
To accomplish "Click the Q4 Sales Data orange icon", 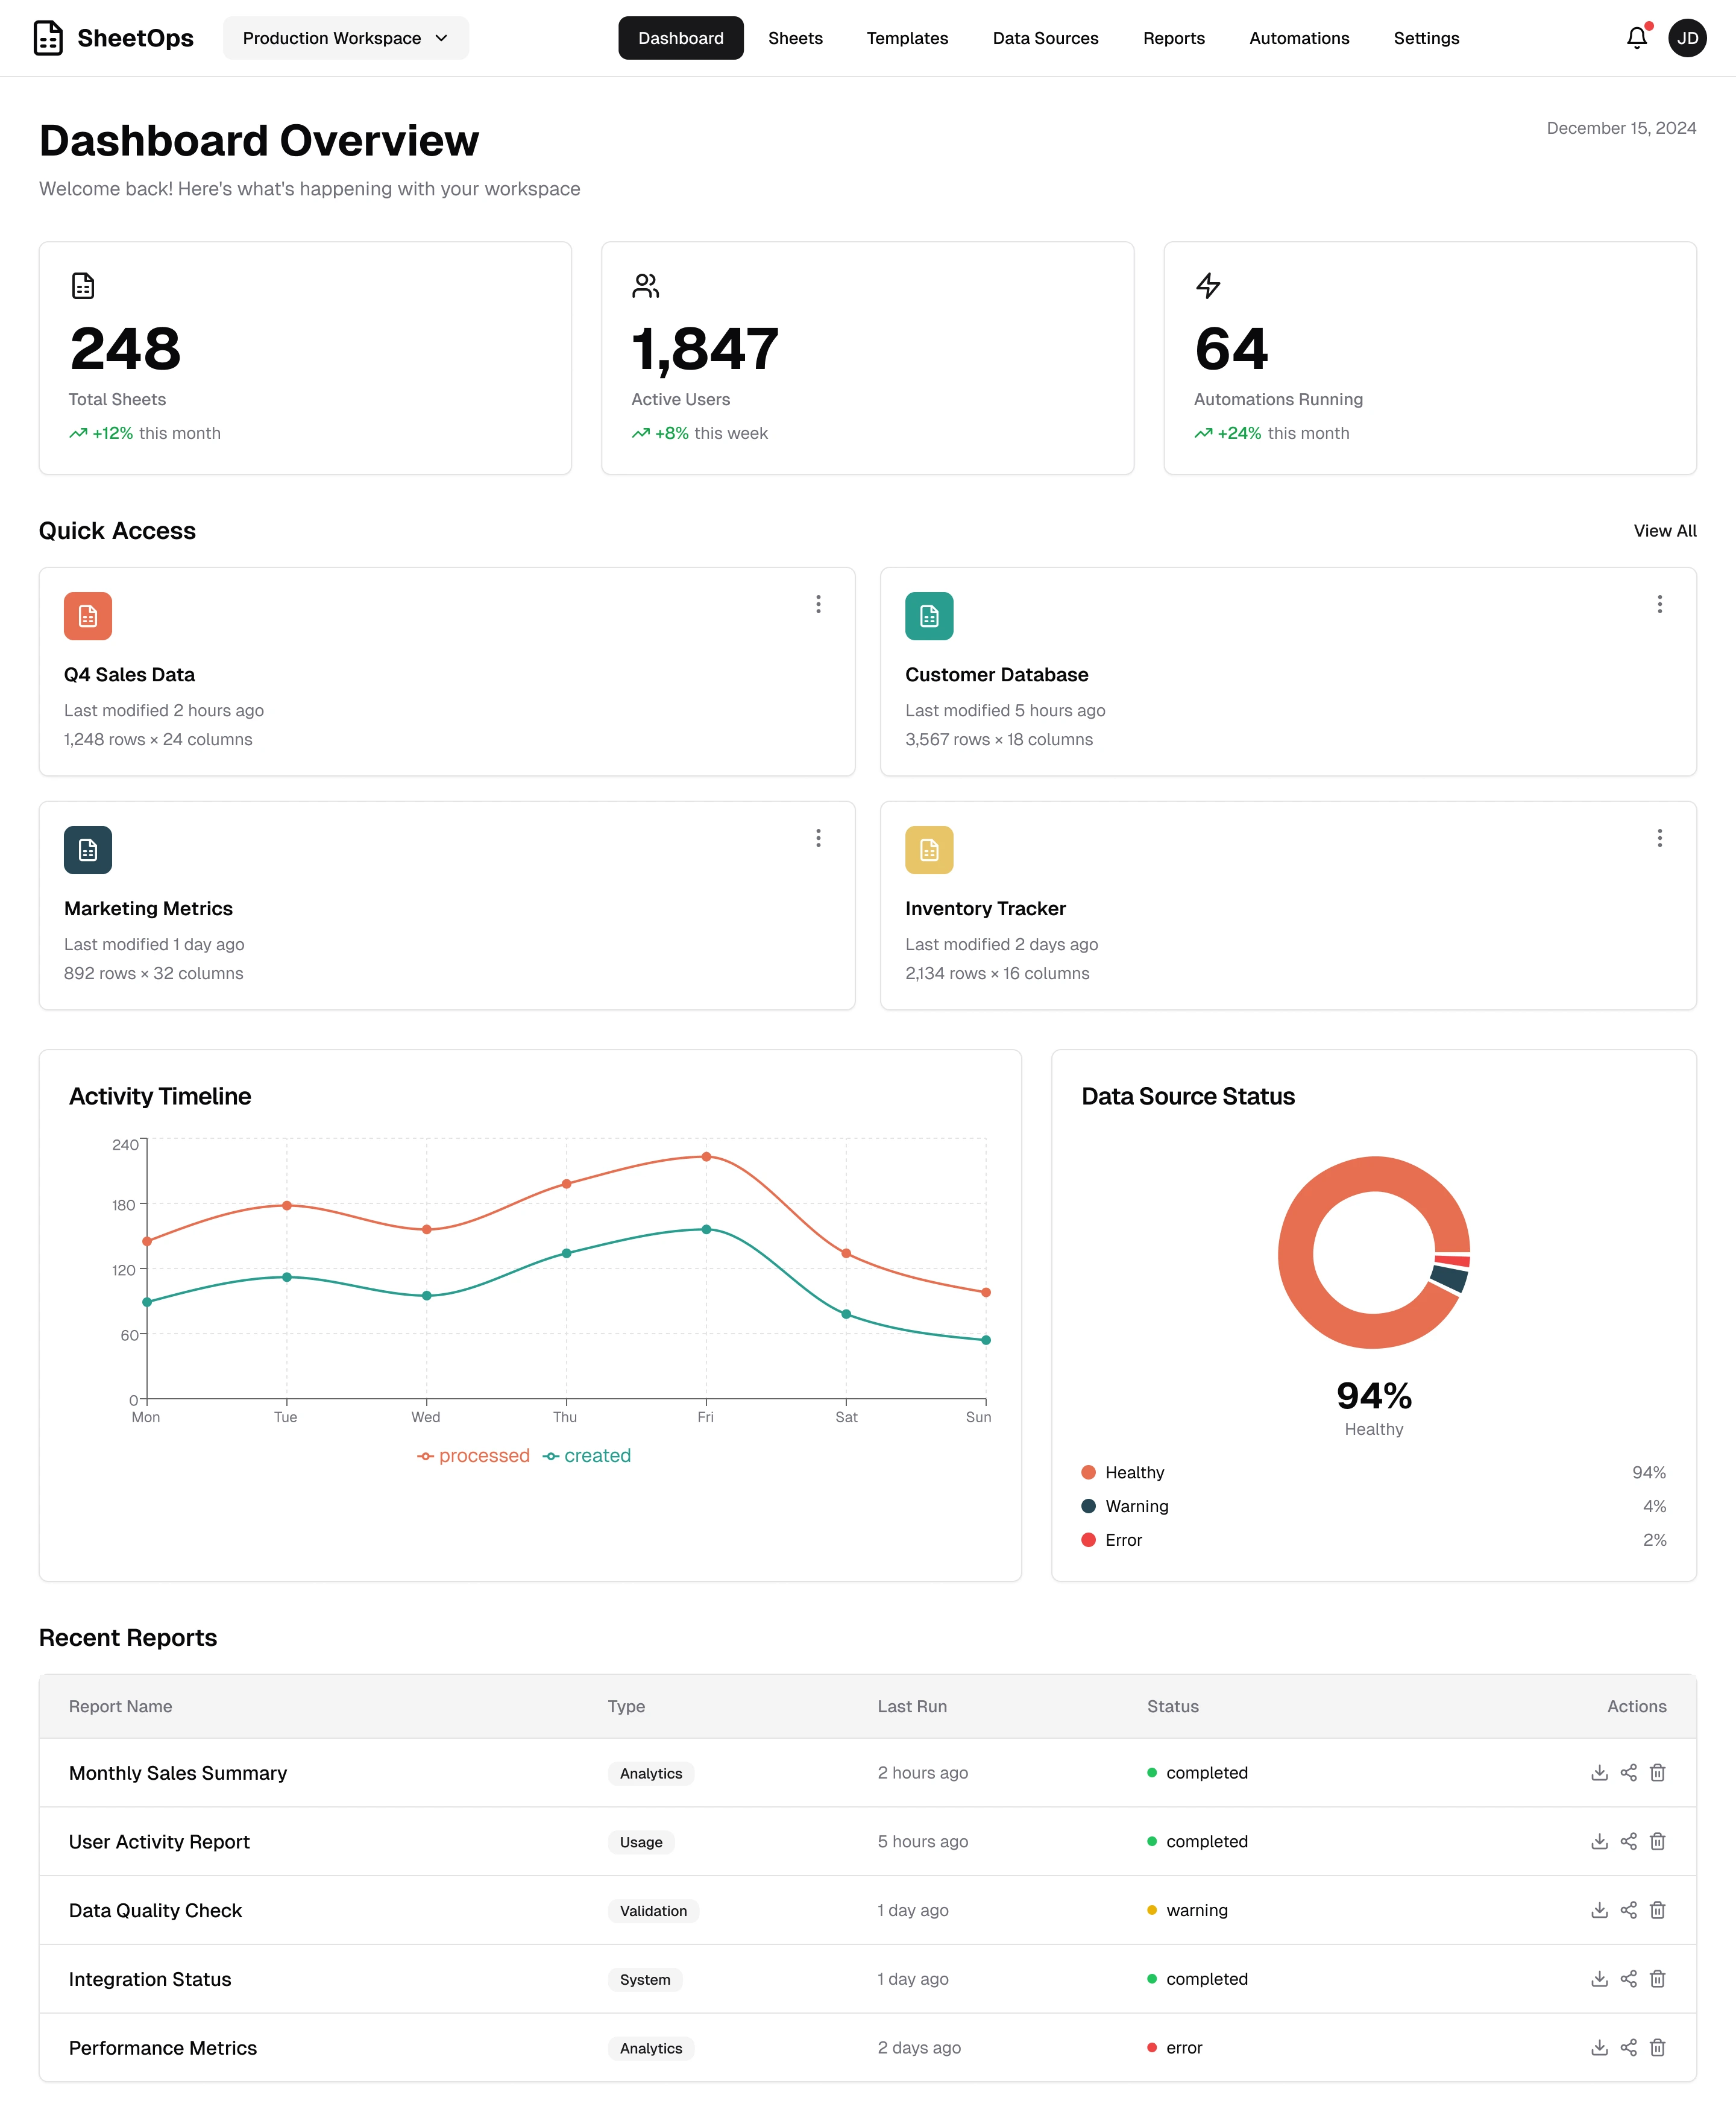I will click(x=88, y=616).
